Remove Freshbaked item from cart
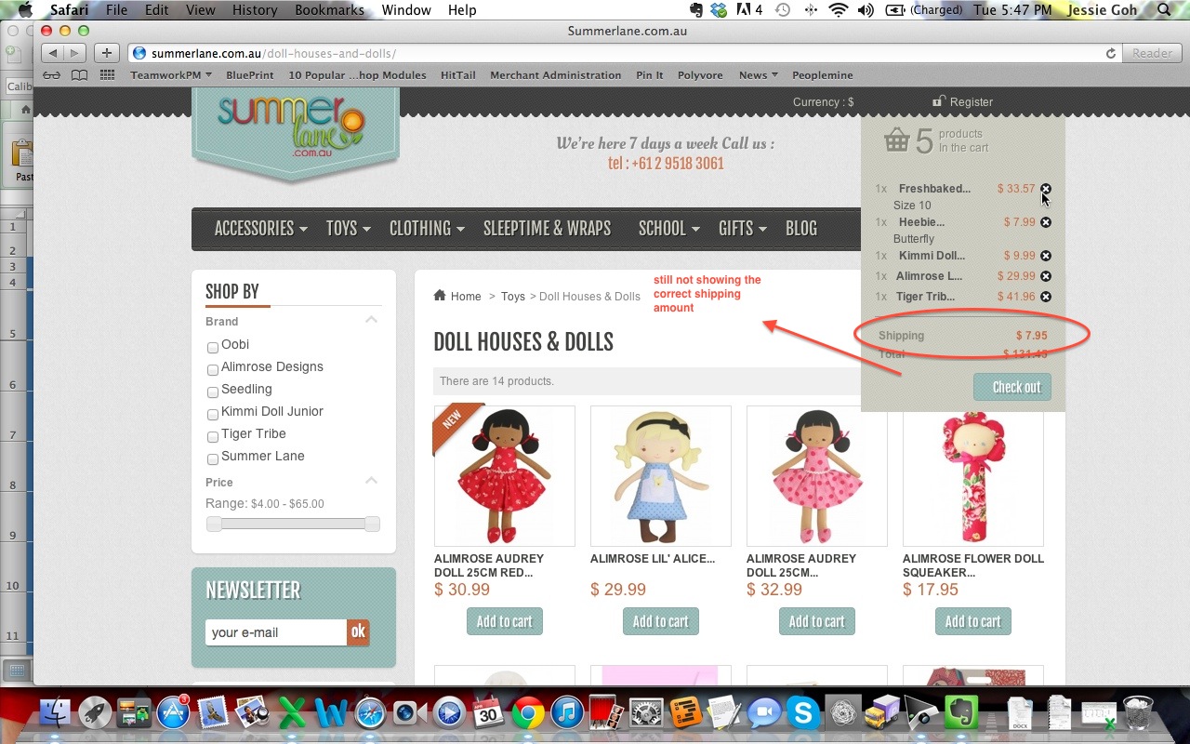Viewport: 1190px width, 744px height. coord(1046,189)
